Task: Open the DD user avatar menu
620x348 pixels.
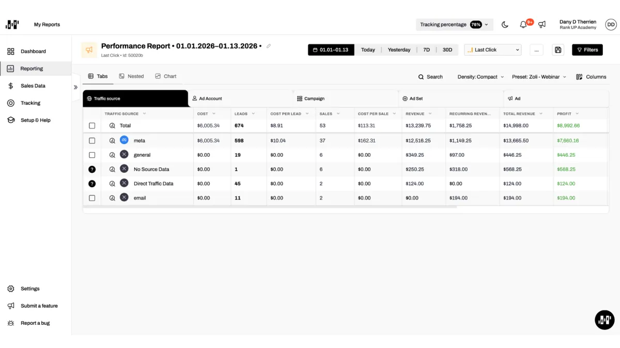Action: [611, 24]
